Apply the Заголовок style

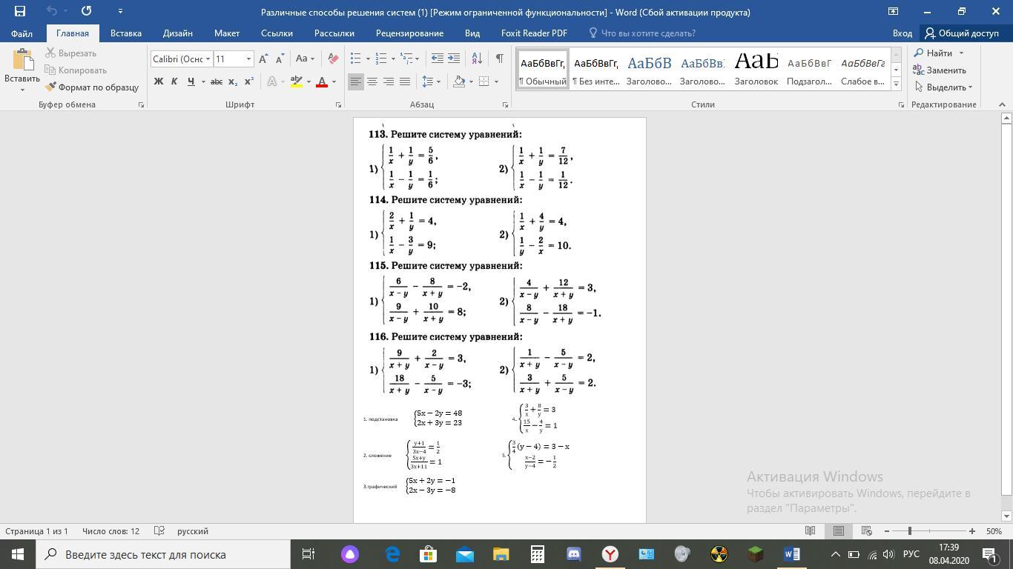tap(756, 69)
